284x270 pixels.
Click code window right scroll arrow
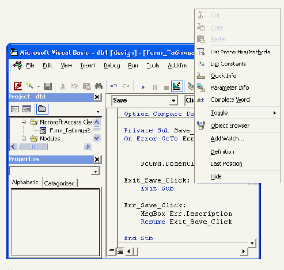(x=244, y=252)
